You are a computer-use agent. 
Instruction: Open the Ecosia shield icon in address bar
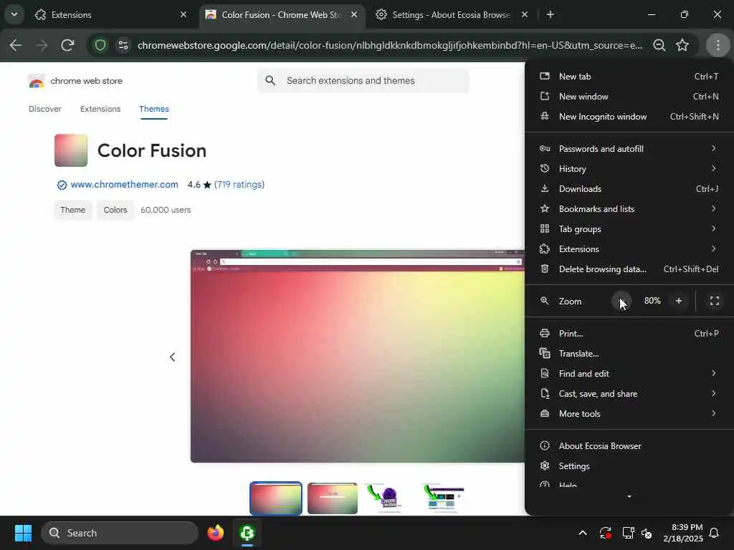click(100, 45)
